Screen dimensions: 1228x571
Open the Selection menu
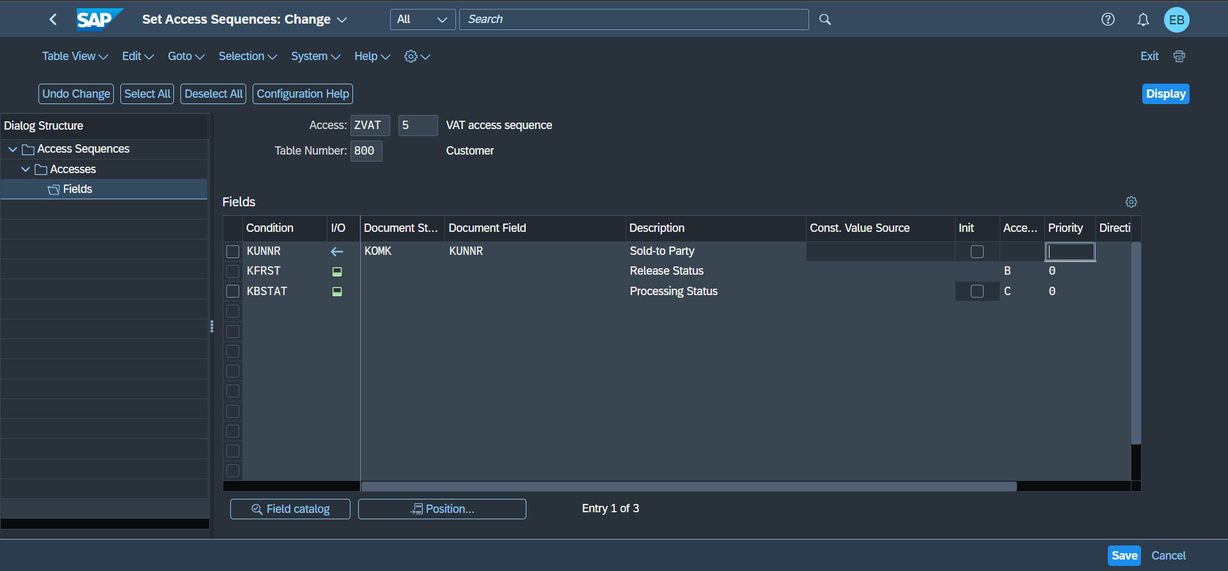pyautogui.click(x=248, y=56)
